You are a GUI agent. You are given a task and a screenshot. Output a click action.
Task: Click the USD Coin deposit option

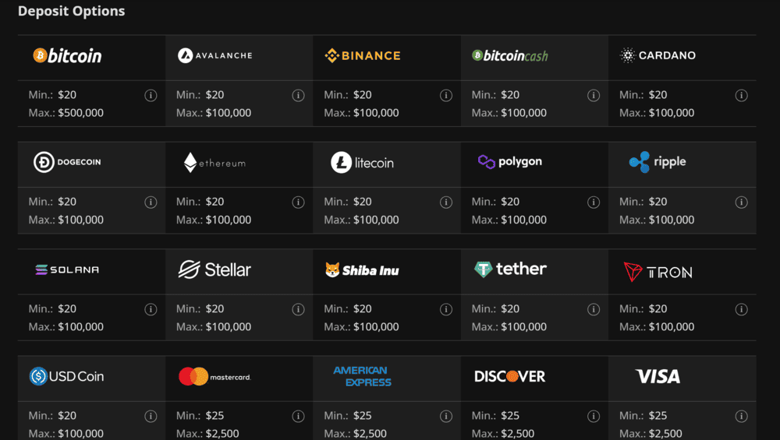[x=67, y=377]
